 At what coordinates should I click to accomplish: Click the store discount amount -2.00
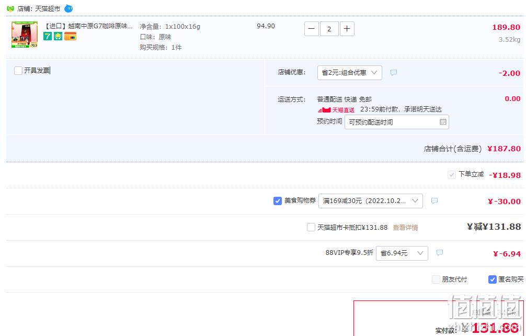pos(509,73)
